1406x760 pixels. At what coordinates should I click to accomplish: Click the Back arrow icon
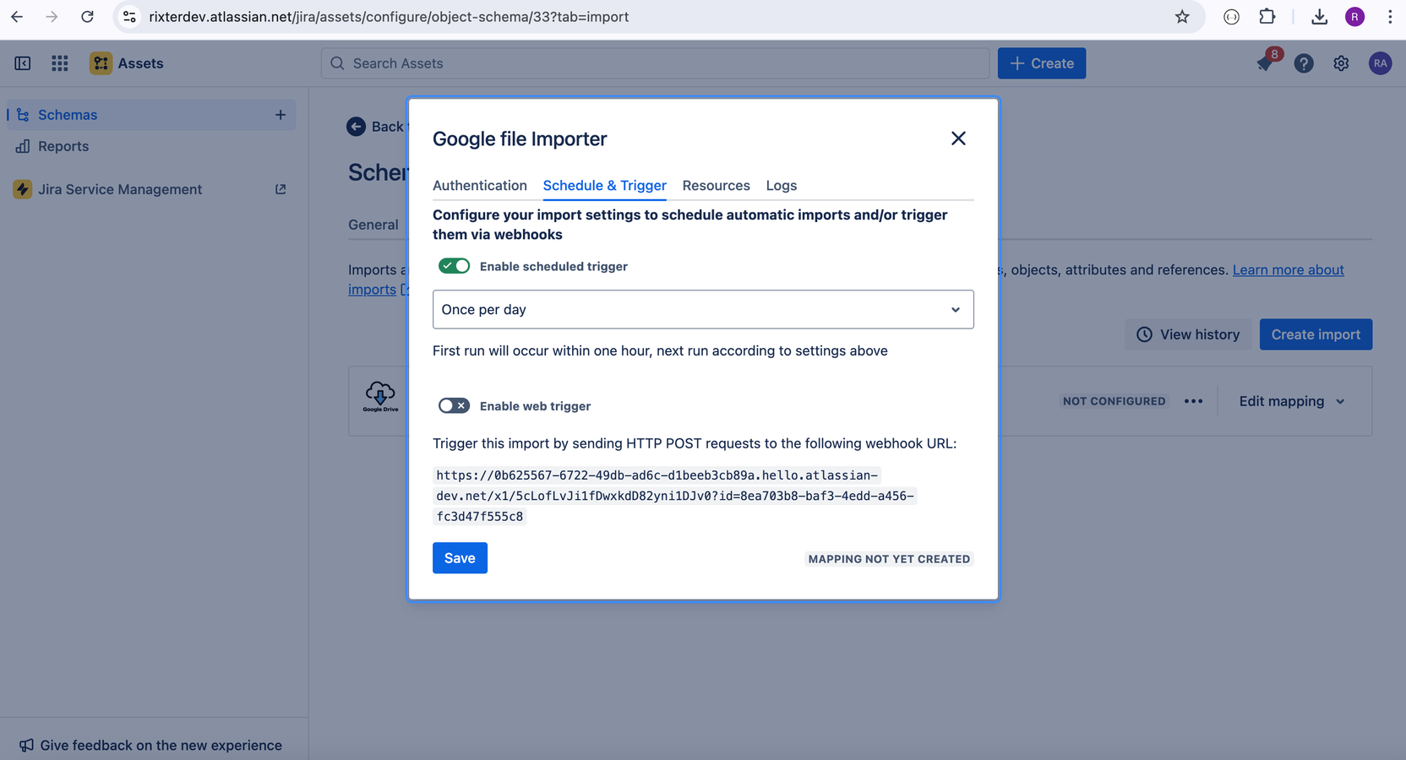(x=356, y=127)
